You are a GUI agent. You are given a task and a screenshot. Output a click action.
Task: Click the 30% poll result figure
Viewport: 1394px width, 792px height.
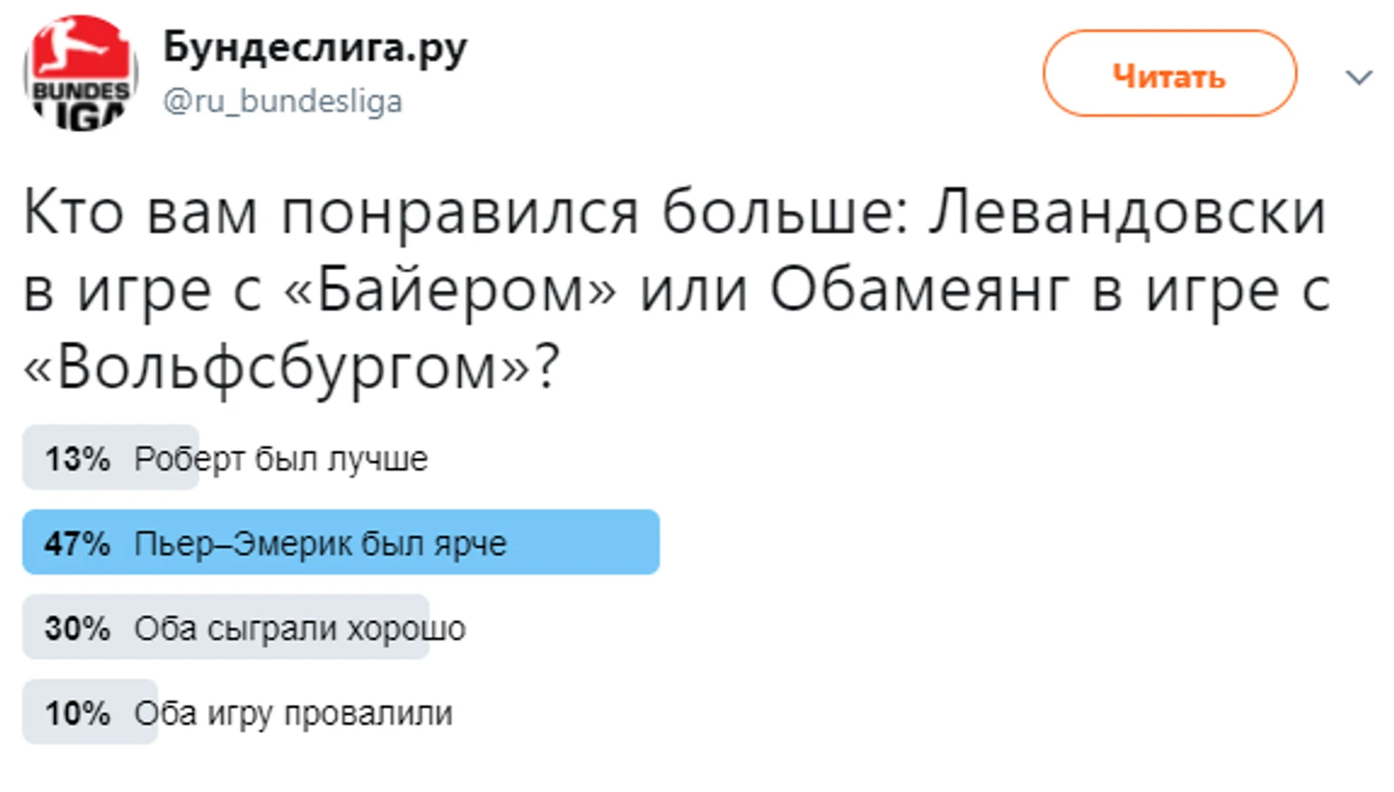(x=76, y=628)
